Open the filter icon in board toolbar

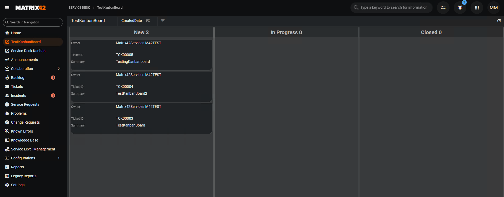tap(163, 21)
